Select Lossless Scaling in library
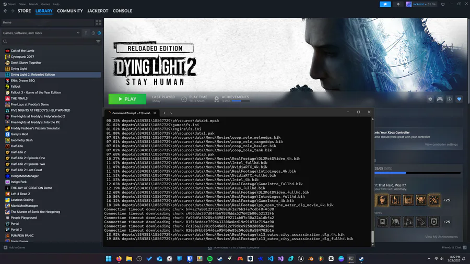This screenshot has width=470, height=264. pyautogui.click(x=22, y=200)
